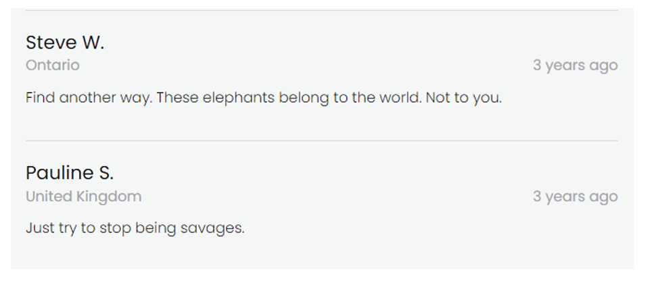Click the white space beneath the comments panel
Screen dimensions: 652x285
pos(321,278)
